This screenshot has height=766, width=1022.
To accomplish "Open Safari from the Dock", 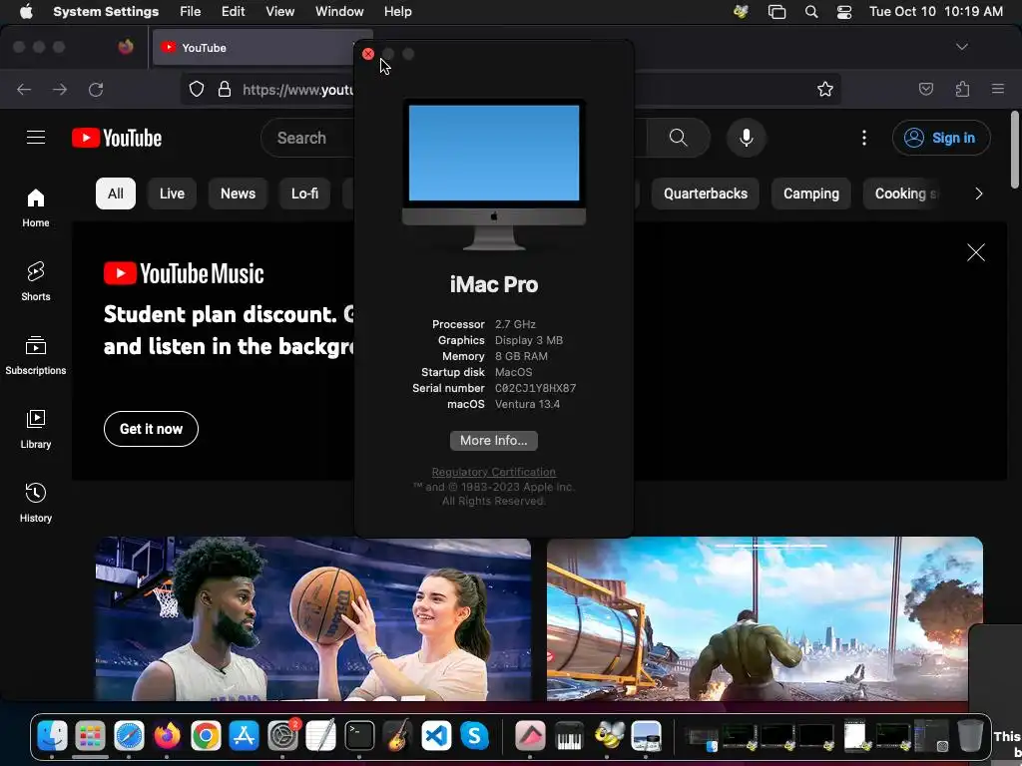I will tap(129, 736).
